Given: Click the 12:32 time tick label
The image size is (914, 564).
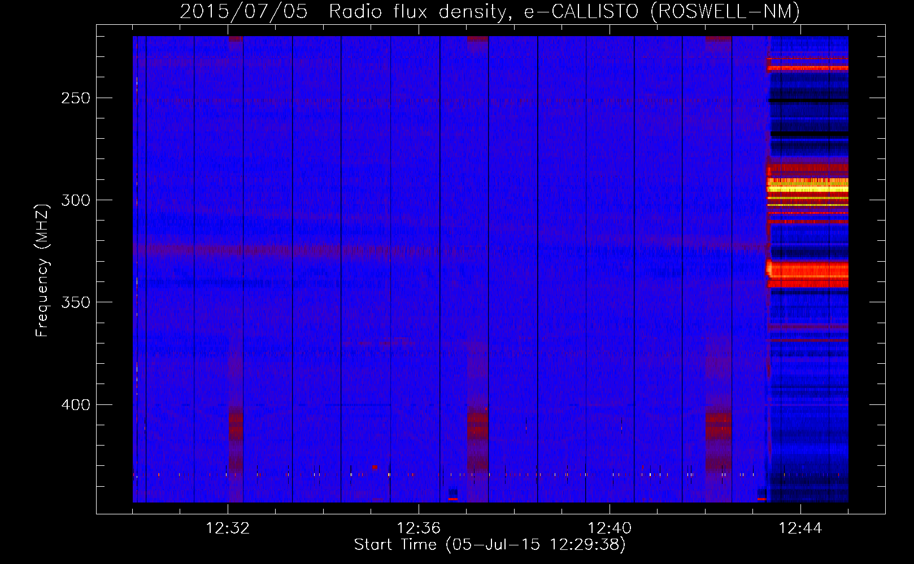Looking at the screenshot, I should click(228, 528).
